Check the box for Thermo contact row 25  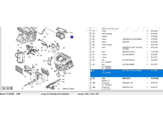[92, 44]
